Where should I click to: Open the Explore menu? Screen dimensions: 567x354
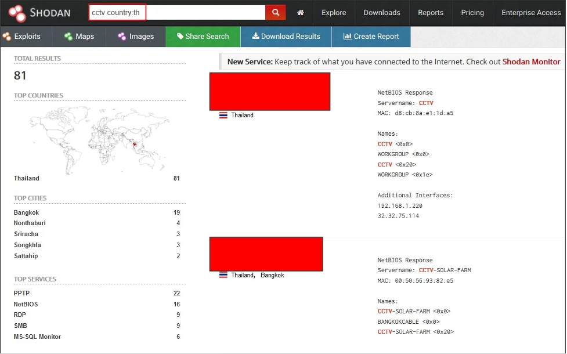pos(334,13)
